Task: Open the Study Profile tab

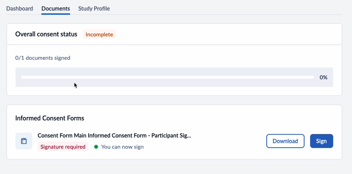Action: 94,9
